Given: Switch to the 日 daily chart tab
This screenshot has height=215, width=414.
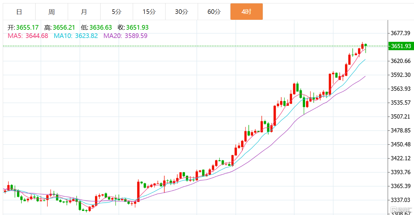Looking at the screenshot, I should tap(19, 12).
